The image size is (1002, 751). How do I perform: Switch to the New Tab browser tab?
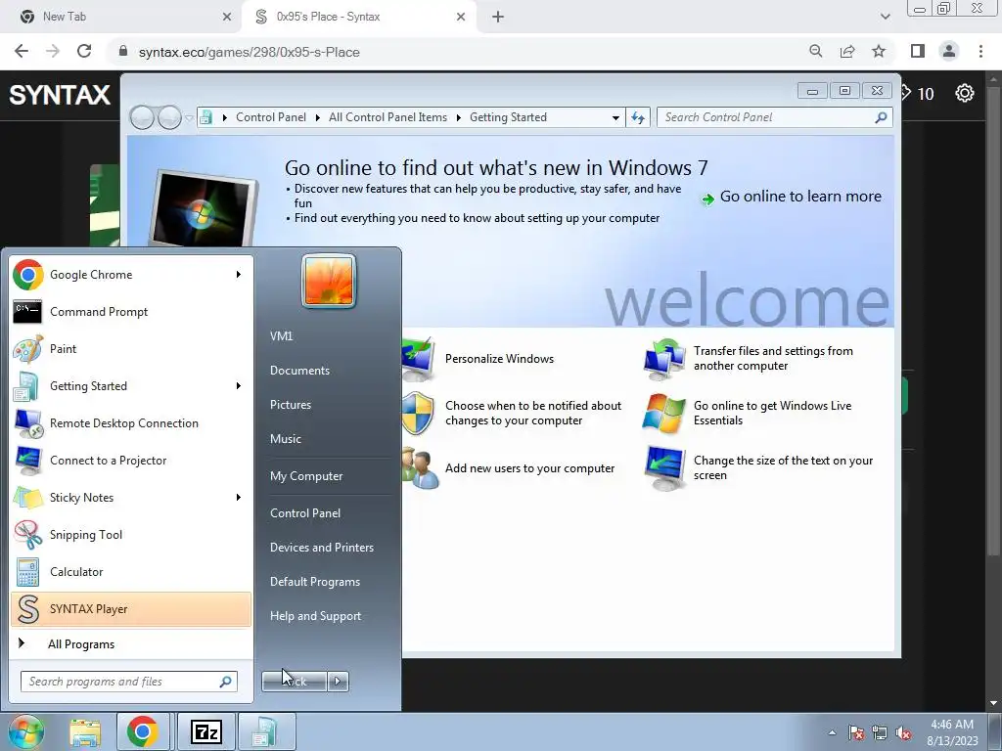[x=120, y=17]
